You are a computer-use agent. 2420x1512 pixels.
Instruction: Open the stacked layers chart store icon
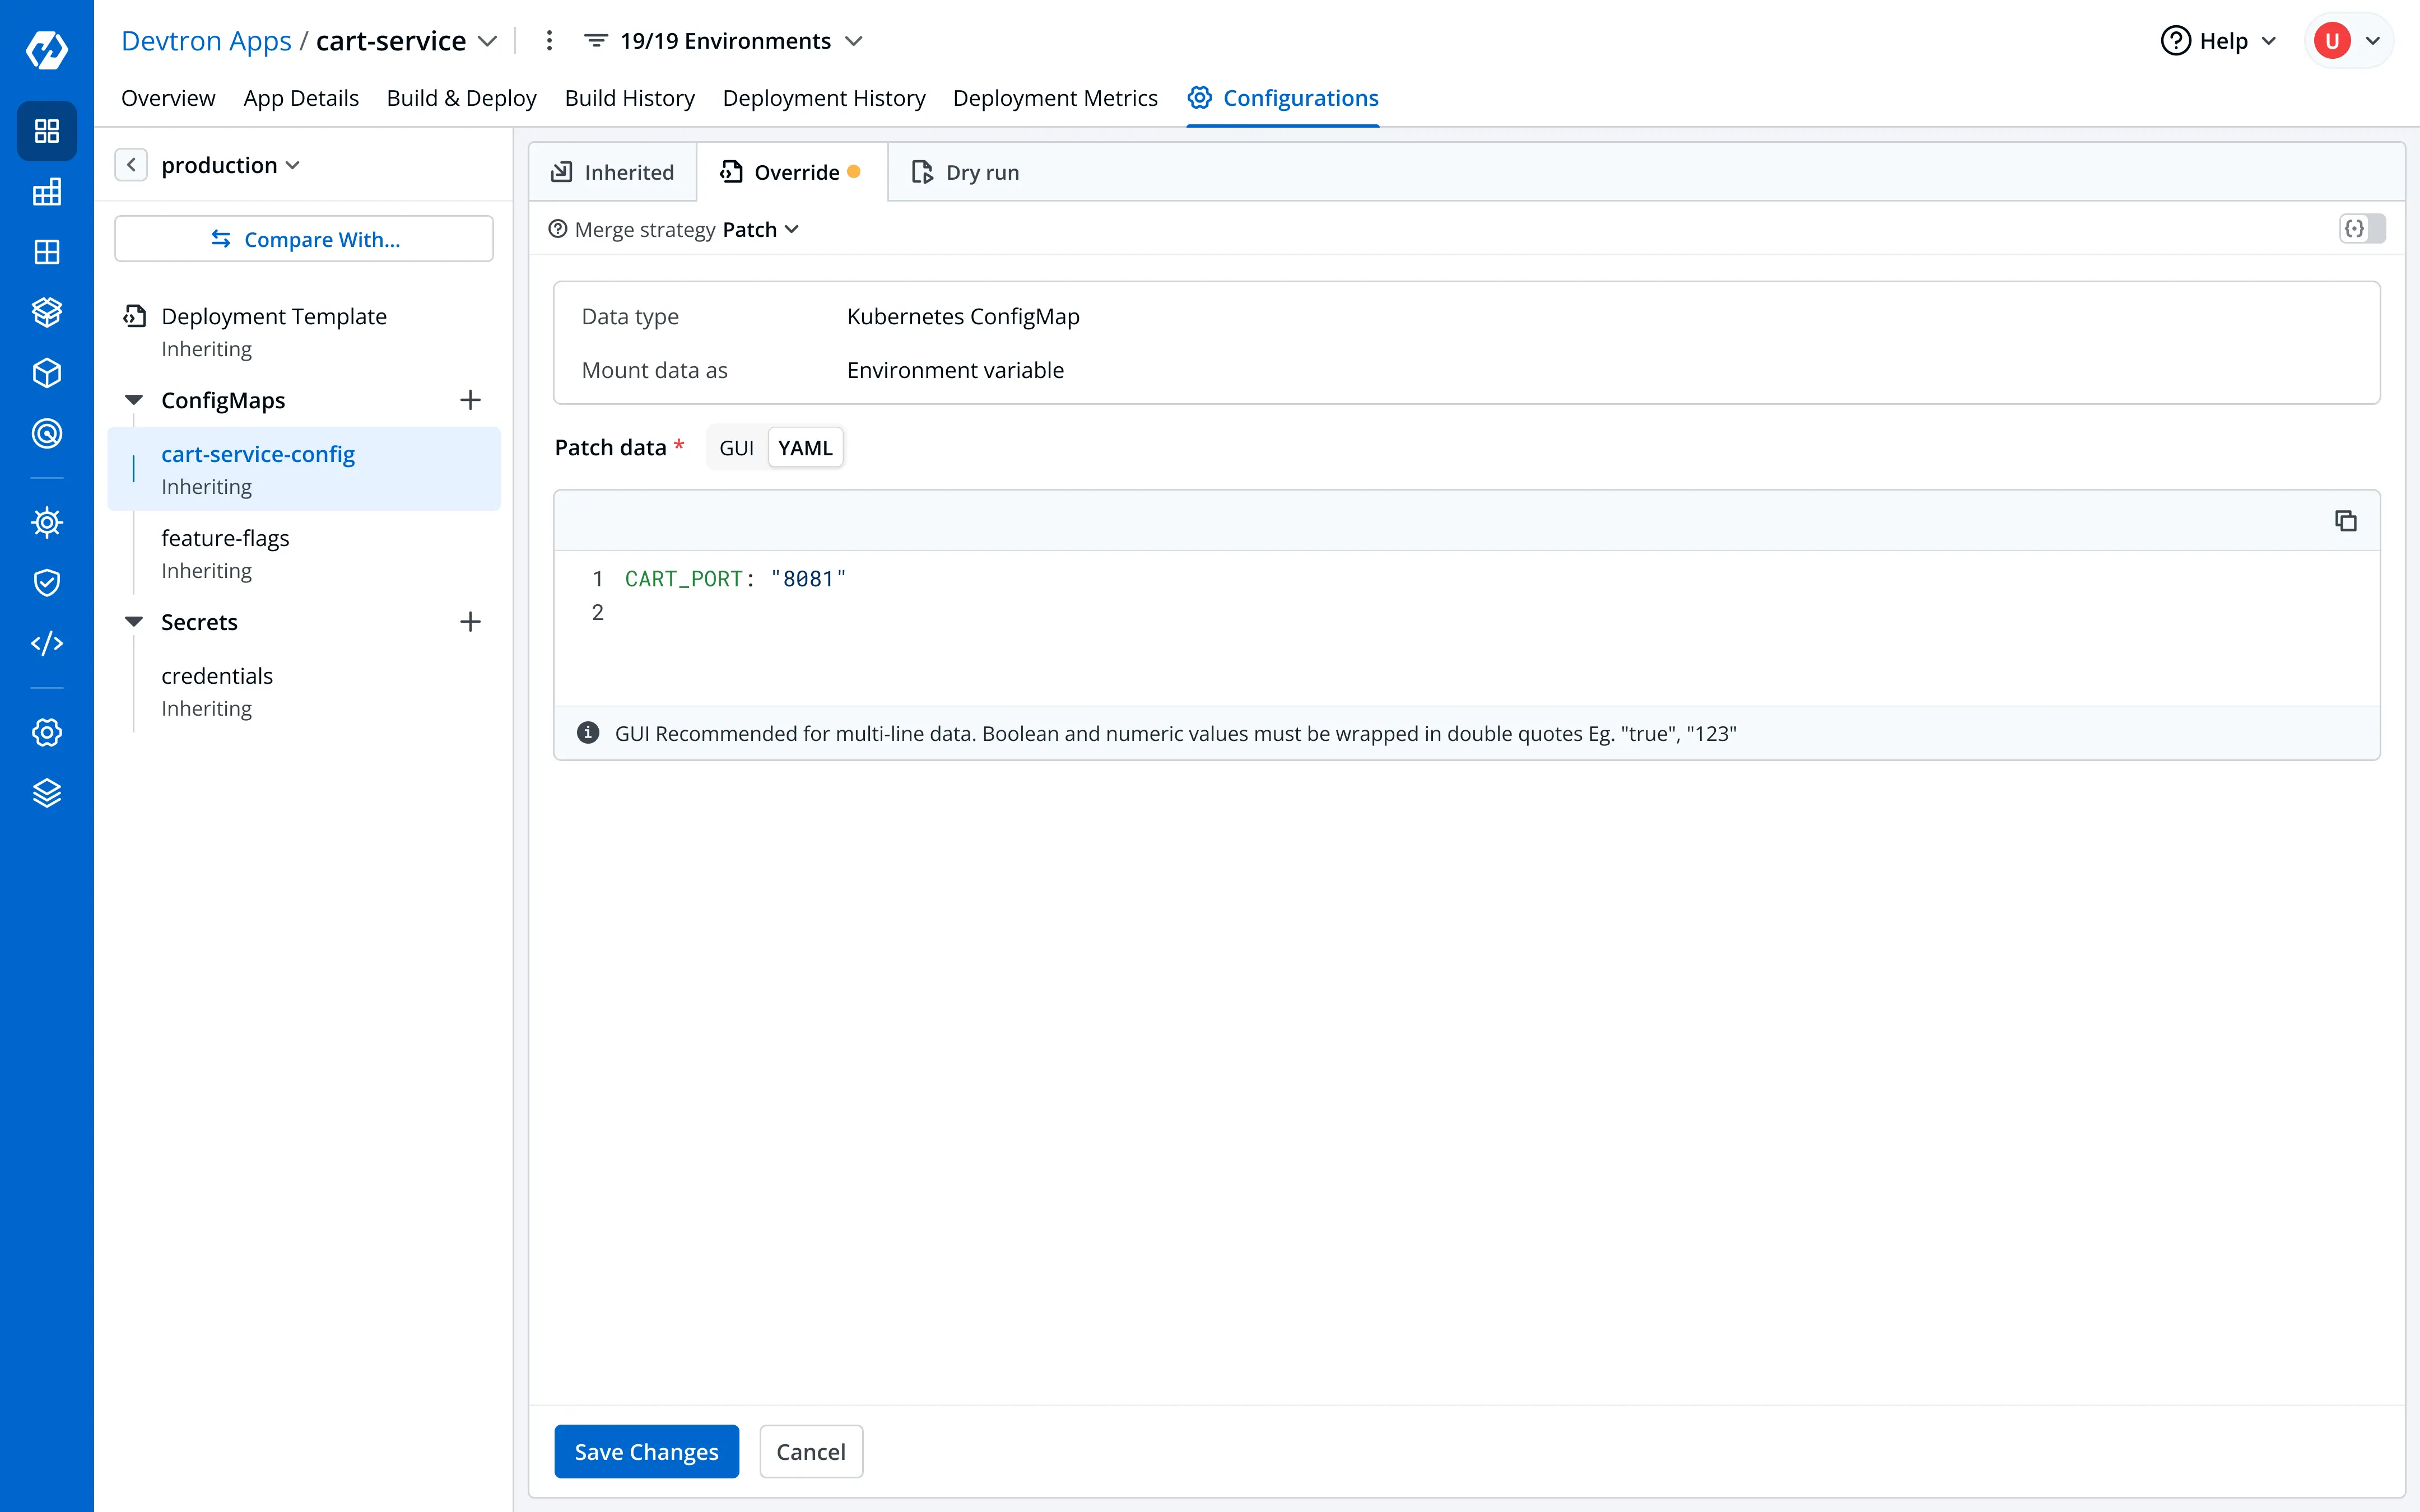47,312
